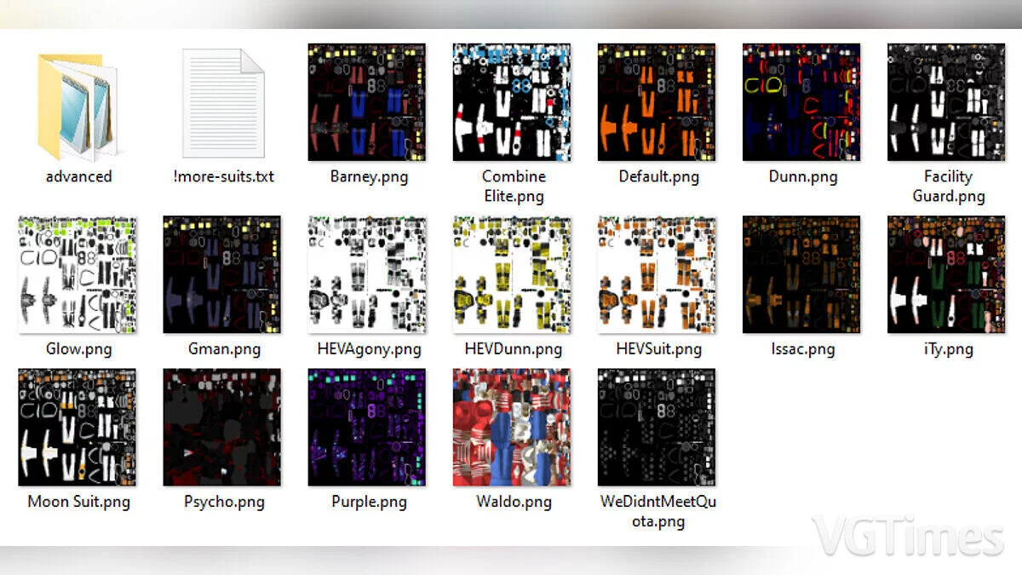Click the white Glow.png texture image
Screen dimensions: 1022x575
(78, 274)
